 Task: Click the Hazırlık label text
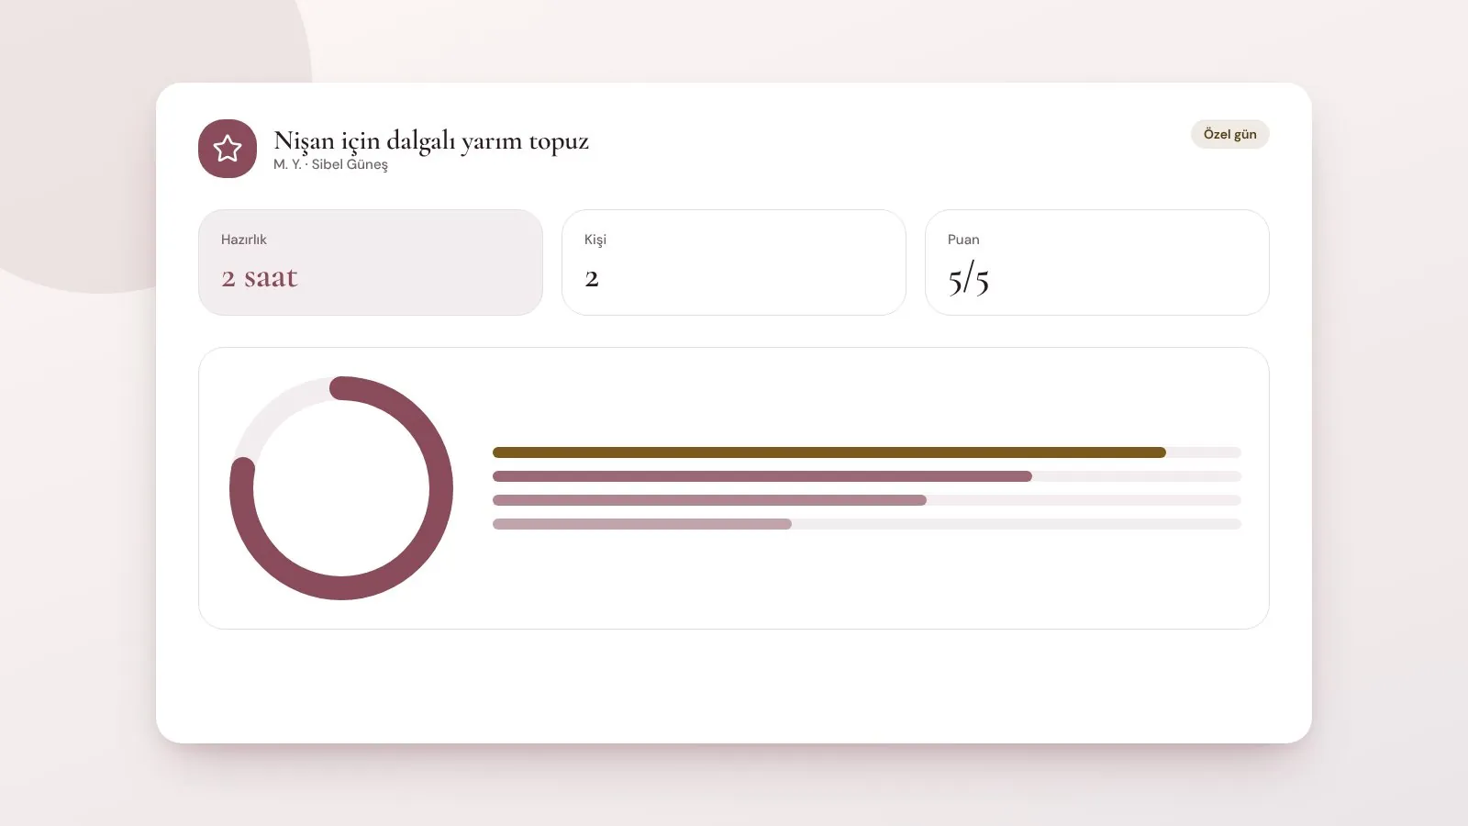pos(244,240)
